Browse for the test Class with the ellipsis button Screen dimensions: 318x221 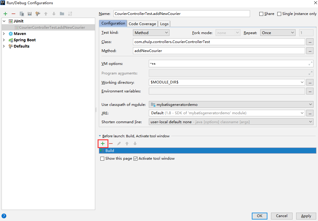click(x=310, y=42)
